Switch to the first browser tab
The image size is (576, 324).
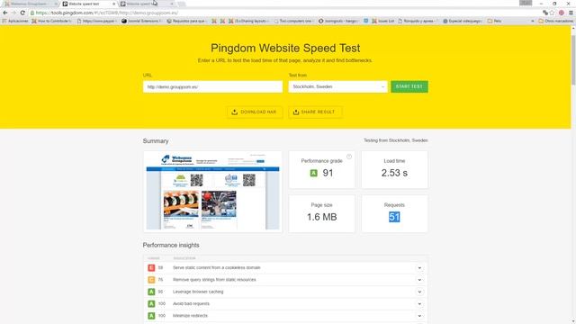click(x=30, y=4)
